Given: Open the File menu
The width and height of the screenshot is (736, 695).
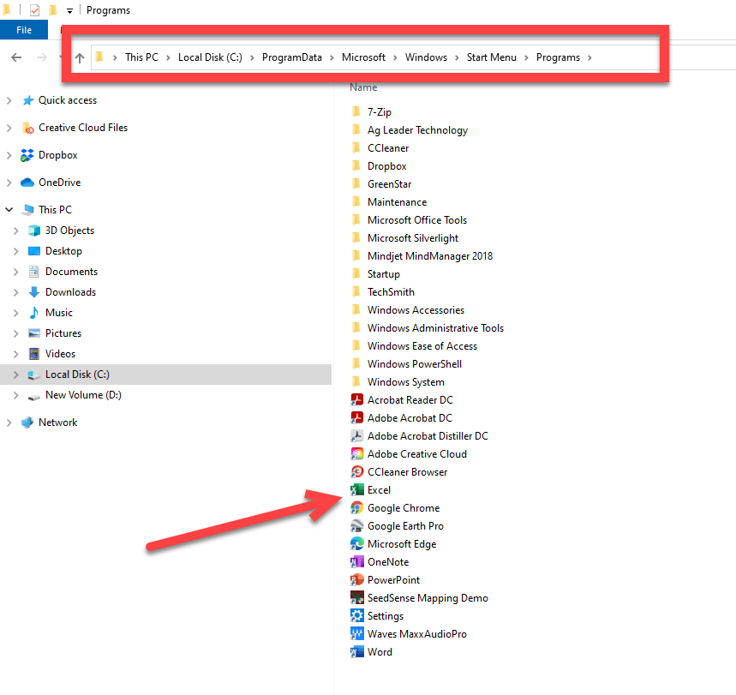Looking at the screenshot, I should [23, 28].
